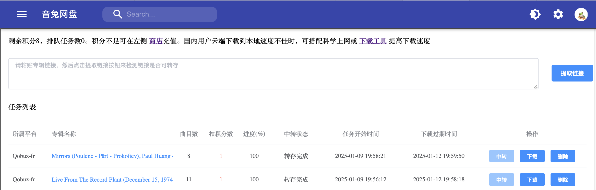Open the 下载工具 download tools link
The image size is (596, 190).
point(373,41)
